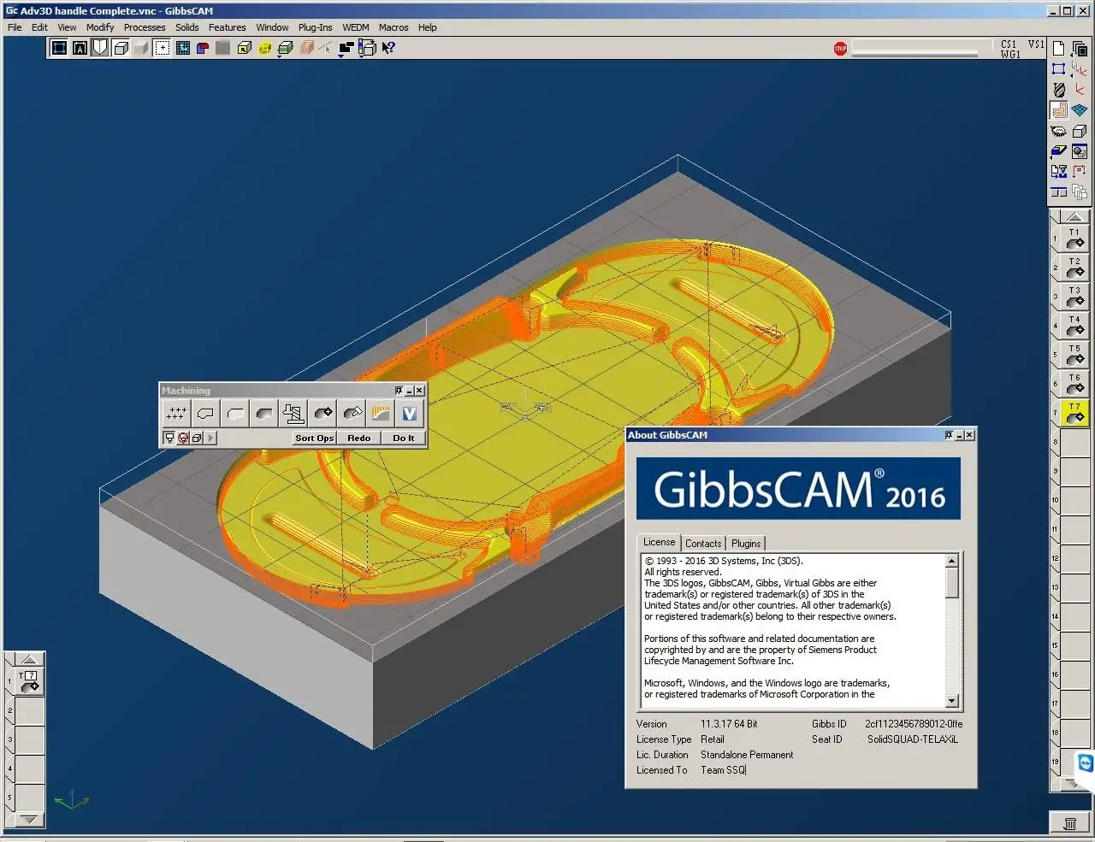The height and width of the screenshot is (842, 1095).
Task: Open the Coordinate Systems axes icon
Action: 1079,68
